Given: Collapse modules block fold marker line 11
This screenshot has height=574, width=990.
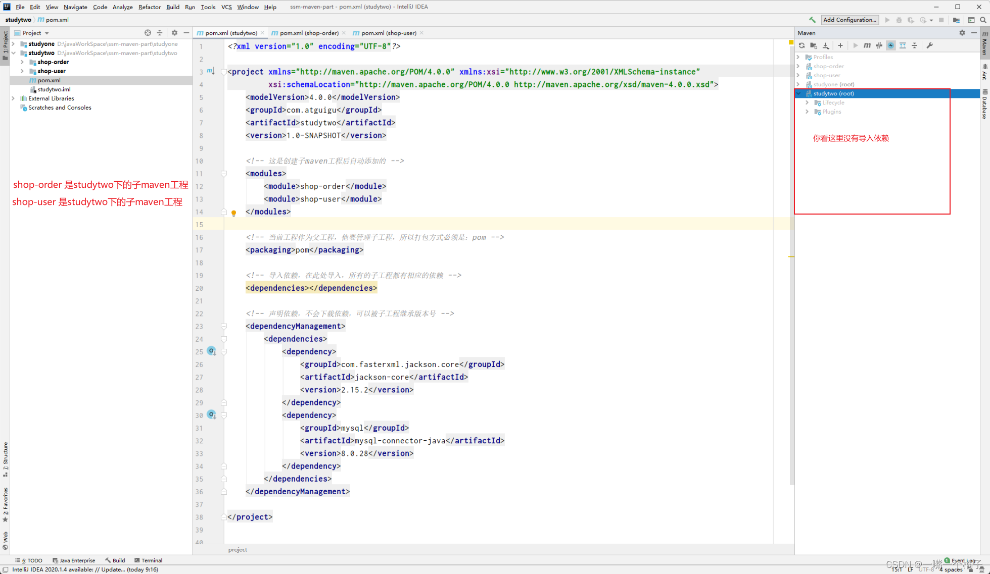Looking at the screenshot, I should click(224, 173).
